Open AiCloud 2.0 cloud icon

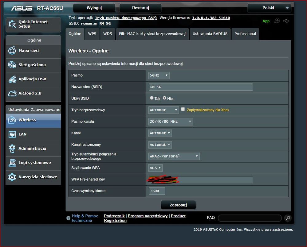click(12, 93)
